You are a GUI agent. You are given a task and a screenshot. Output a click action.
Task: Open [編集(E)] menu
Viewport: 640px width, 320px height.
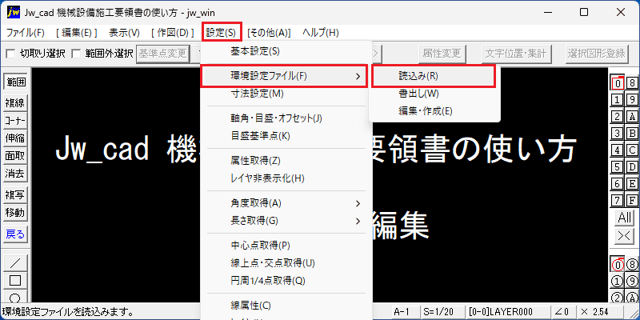[x=76, y=33]
